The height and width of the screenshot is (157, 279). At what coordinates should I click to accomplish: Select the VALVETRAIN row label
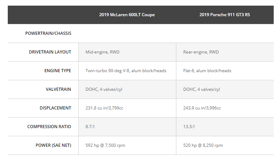point(58,89)
